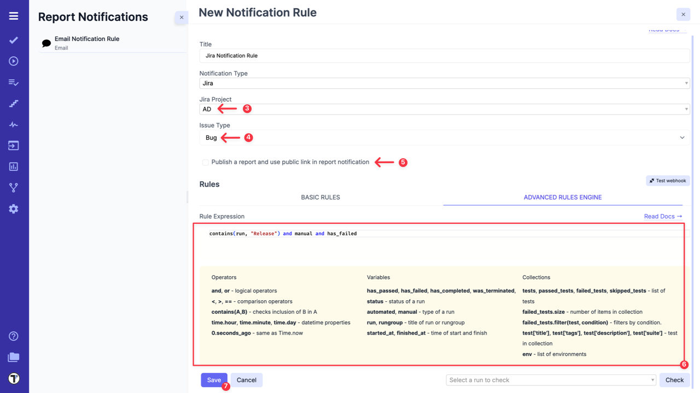This screenshot has height=393, width=700.
Task: Open the hamburger navigation menu
Action: [x=14, y=15]
